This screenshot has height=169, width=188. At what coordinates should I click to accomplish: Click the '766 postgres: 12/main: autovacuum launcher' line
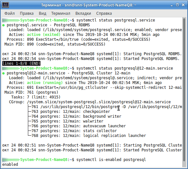tap(79, 126)
